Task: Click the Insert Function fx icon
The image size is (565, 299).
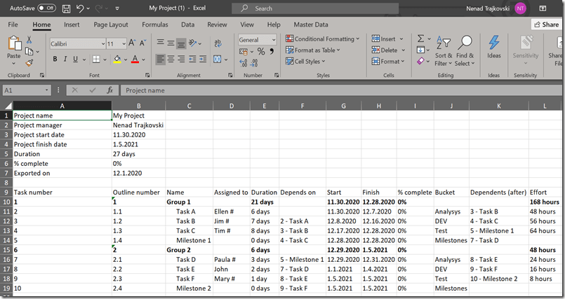Action: click(x=109, y=90)
